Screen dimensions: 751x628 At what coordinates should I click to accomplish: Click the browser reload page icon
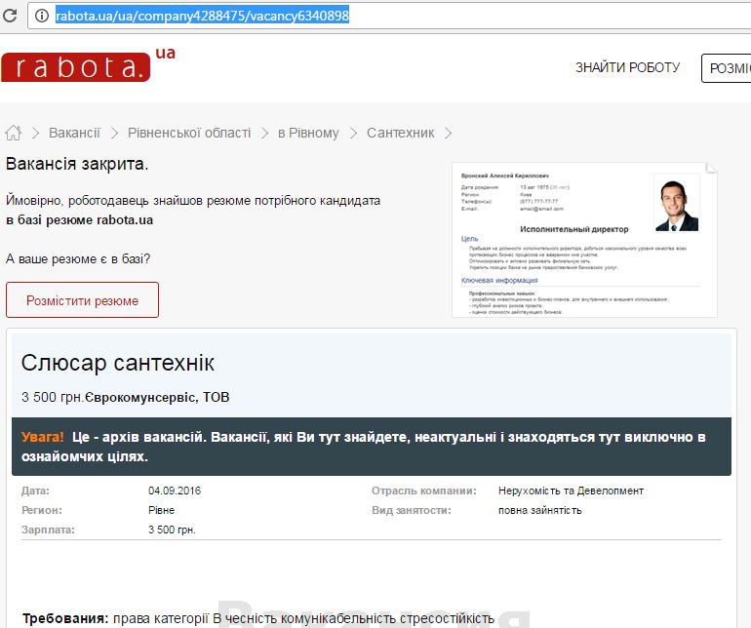click(x=10, y=16)
